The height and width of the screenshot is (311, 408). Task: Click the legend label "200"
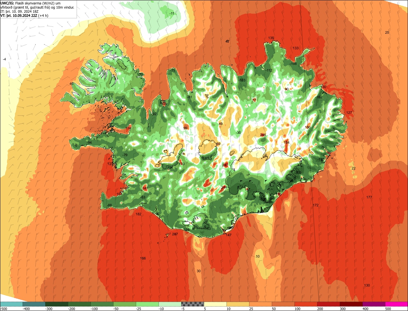pos(320,309)
